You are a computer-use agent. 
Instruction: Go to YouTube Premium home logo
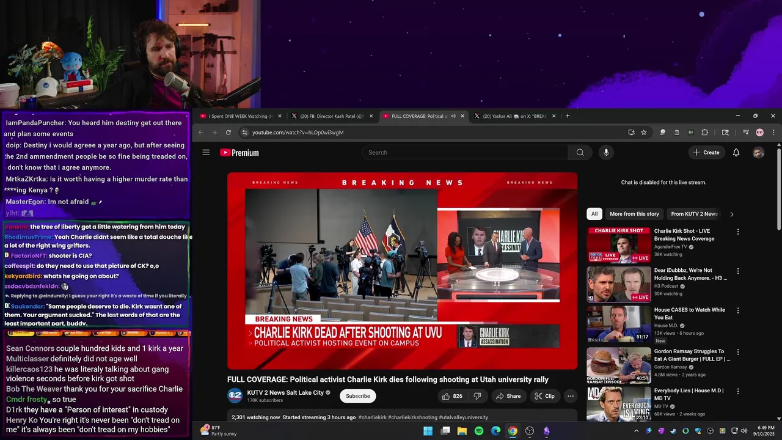pos(239,153)
